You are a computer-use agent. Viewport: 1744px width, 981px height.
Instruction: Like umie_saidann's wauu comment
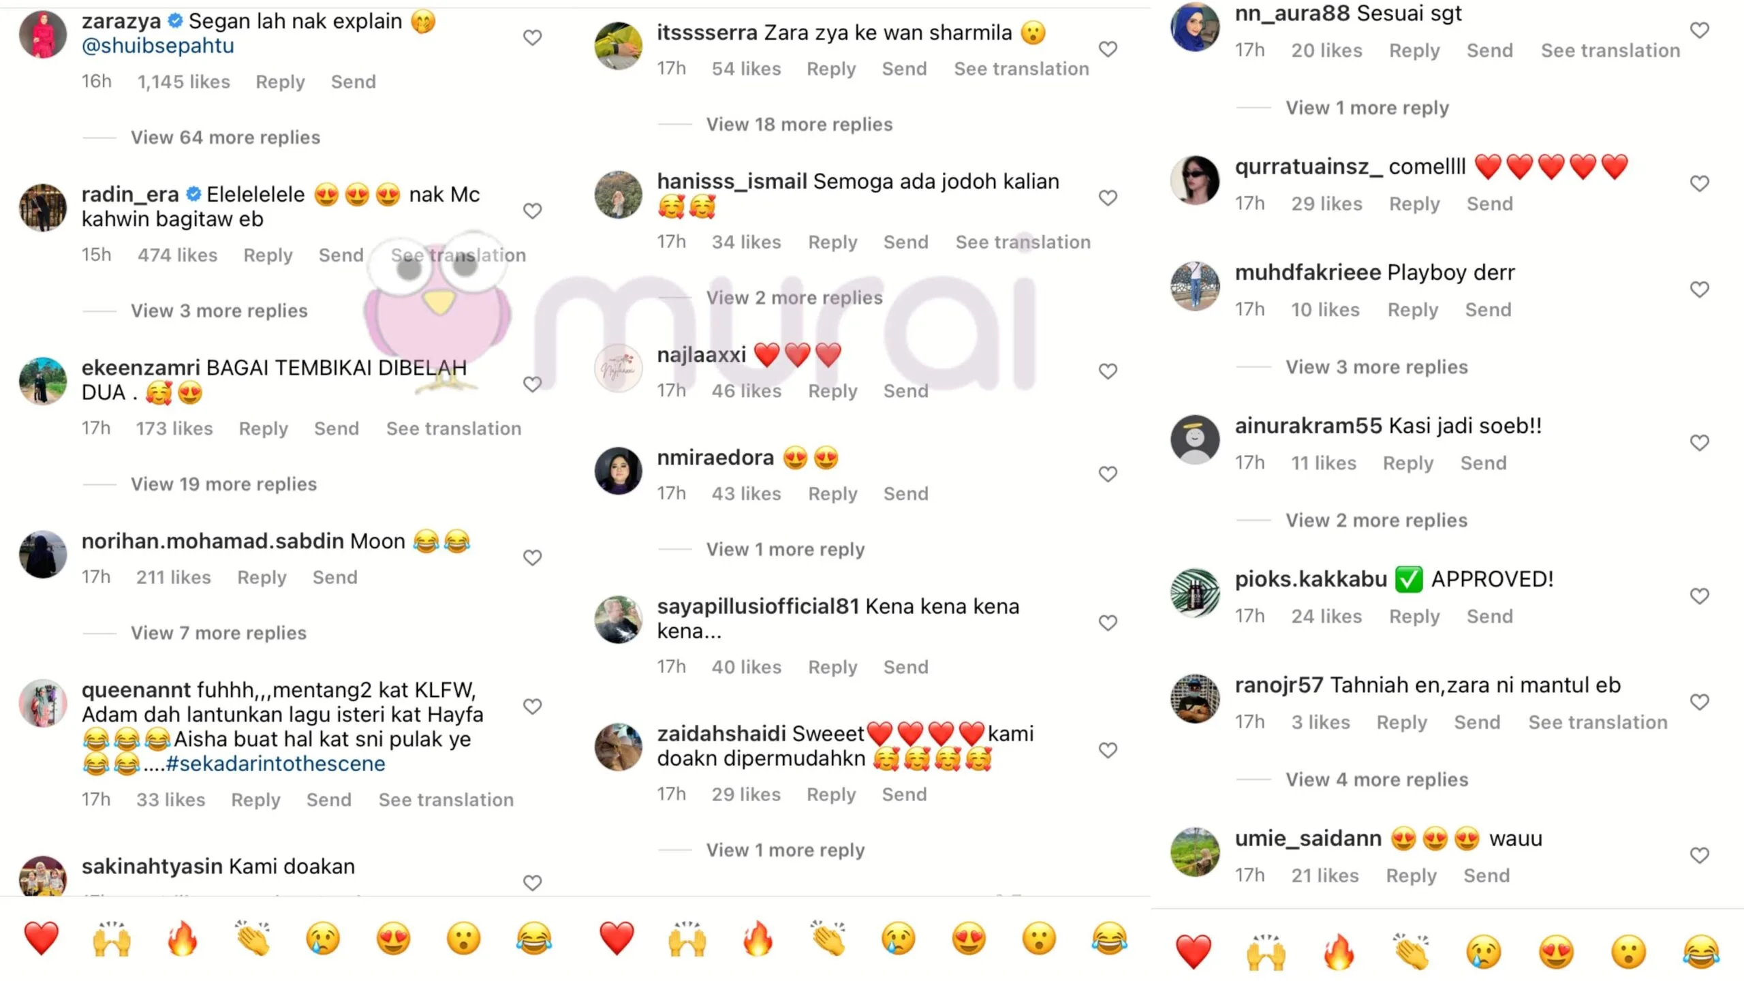point(1700,856)
